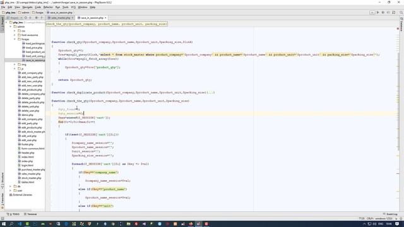The height and width of the screenshot is (227, 404).
Task: Collapse the forajax folder
Action: pos(15,39)
